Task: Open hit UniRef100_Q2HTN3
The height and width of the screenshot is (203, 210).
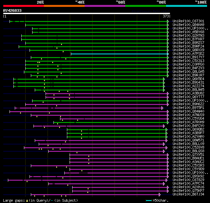Action: click(188, 36)
